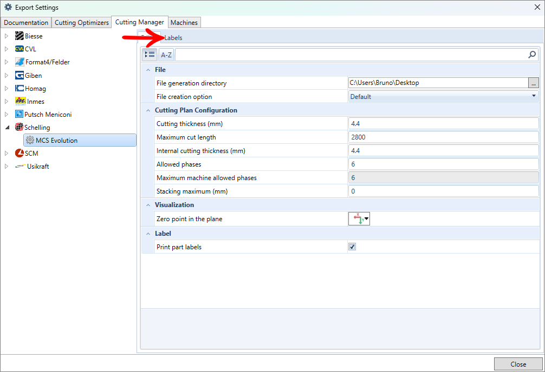Sort properties alphabetically with A-Z
Viewport: 545px width, 372px height.
click(166, 55)
